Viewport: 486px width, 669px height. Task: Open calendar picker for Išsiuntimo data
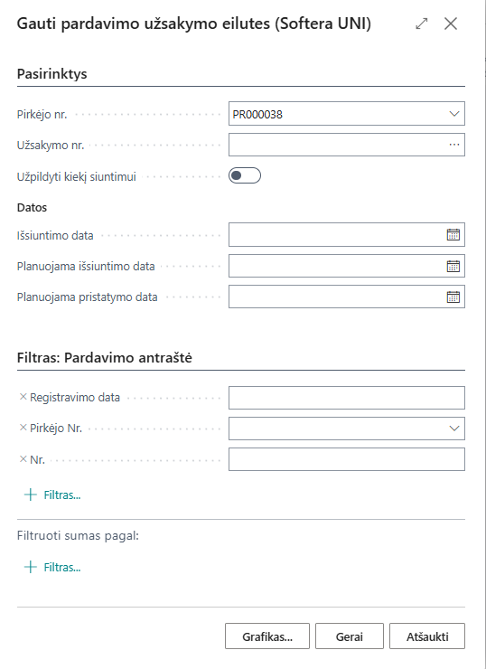point(453,234)
